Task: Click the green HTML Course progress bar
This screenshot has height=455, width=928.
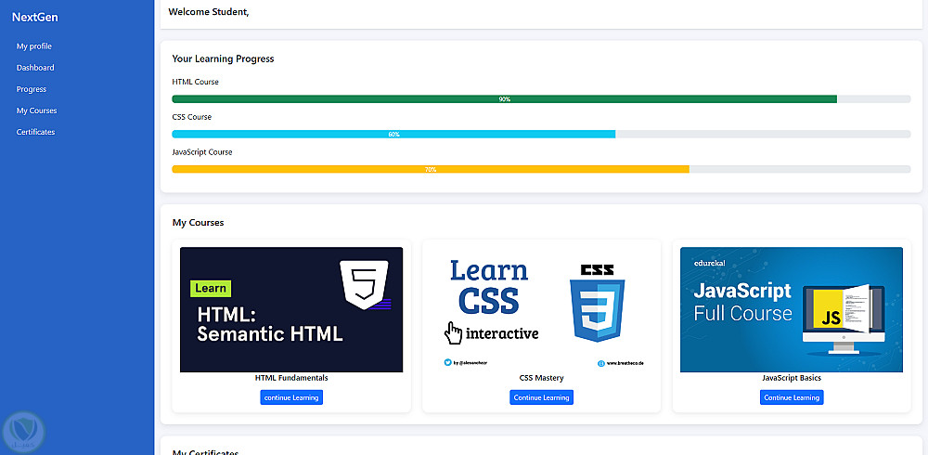Action: click(x=504, y=99)
